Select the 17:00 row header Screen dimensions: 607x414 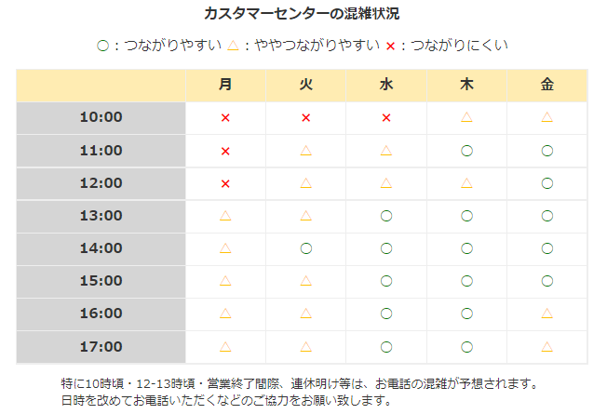point(101,347)
